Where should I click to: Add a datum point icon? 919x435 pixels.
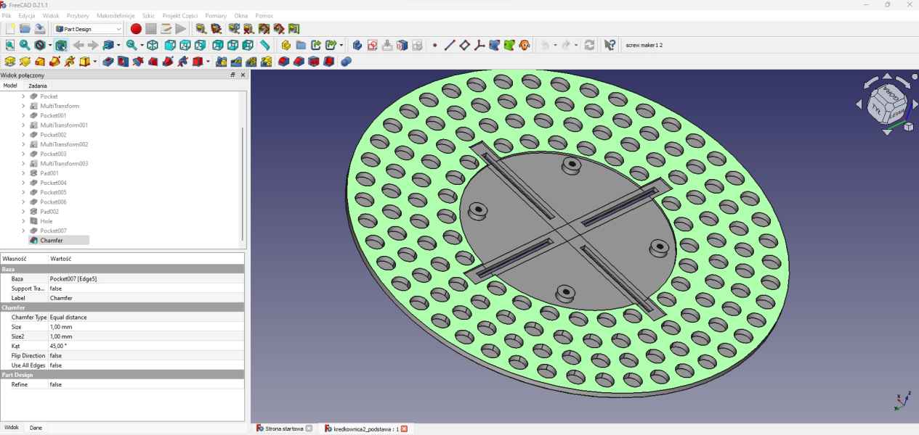click(x=434, y=45)
